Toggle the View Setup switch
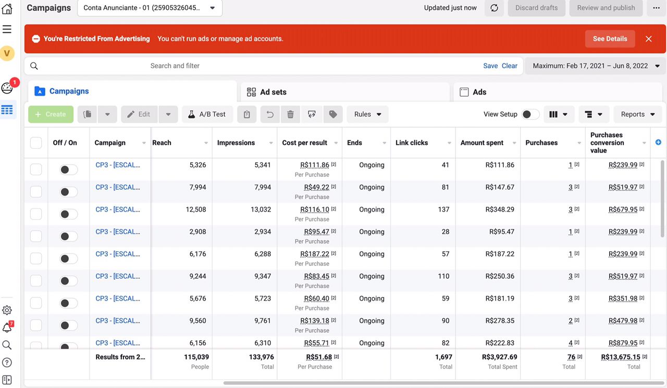This screenshot has width=667, height=388. tap(530, 114)
